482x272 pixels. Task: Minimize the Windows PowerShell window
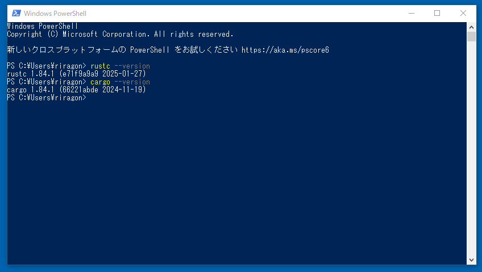tap(410, 13)
